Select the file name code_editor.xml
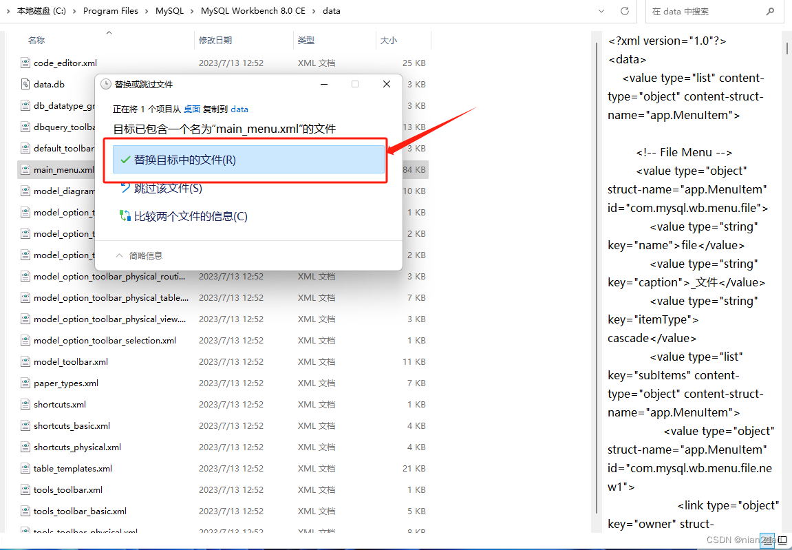The width and height of the screenshot is (792, 550). point(65,63)
